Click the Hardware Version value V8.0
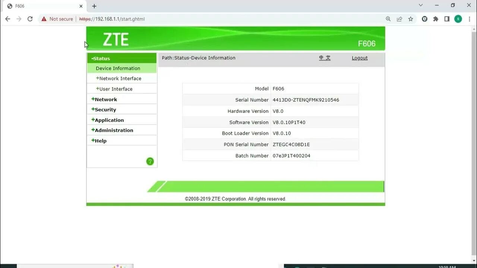This screenshot has height=268, width=477. (x=278, y=111)
